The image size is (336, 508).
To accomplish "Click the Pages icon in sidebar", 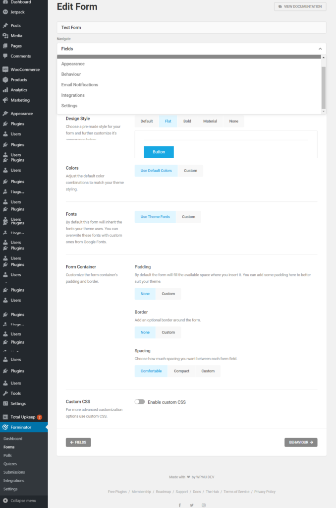I will [x=5, y=46].
